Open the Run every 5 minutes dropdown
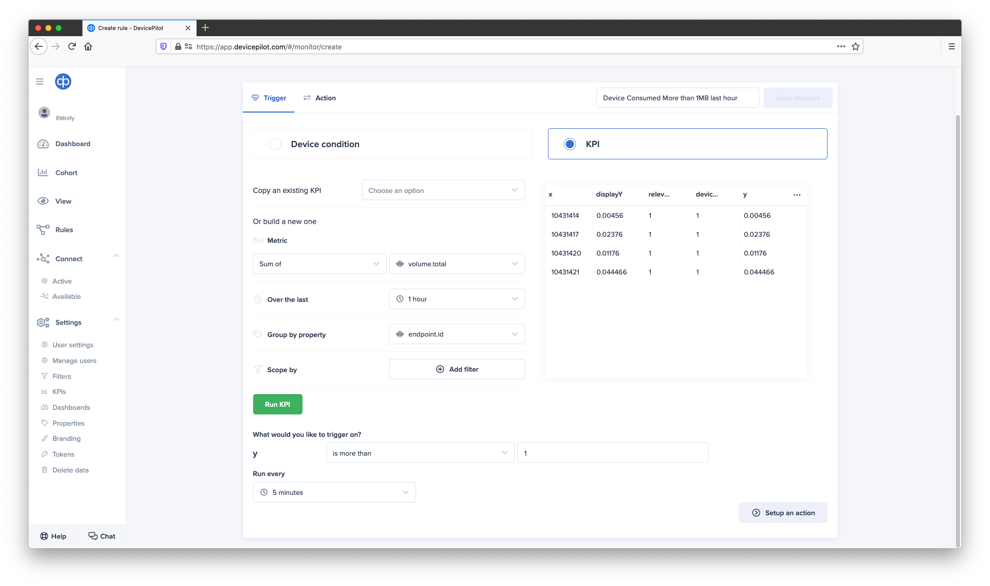990x586 pixels. (334, 492)
